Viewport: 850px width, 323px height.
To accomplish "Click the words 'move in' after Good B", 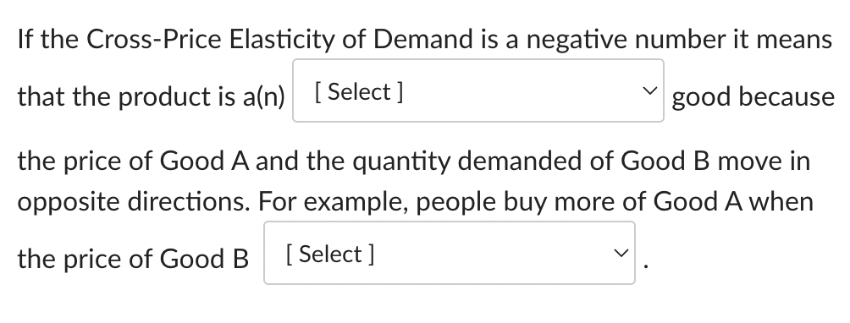I will point(764,161).
